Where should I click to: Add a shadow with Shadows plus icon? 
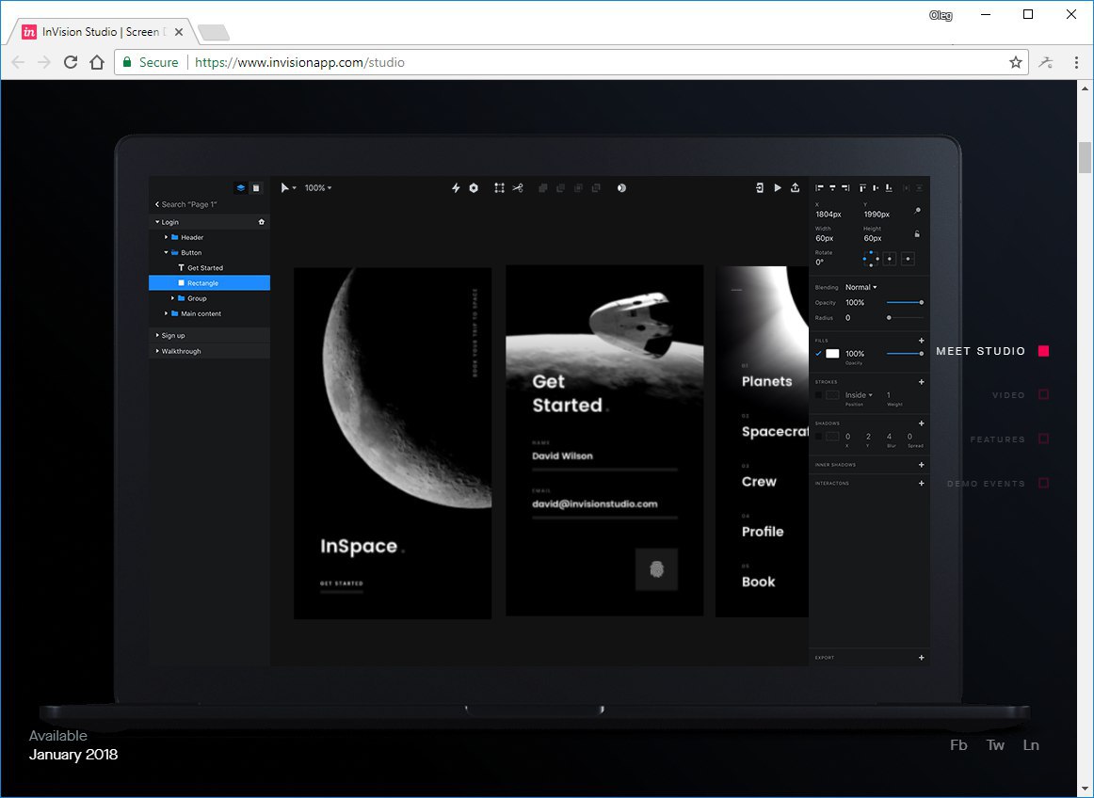pos(921,423)
